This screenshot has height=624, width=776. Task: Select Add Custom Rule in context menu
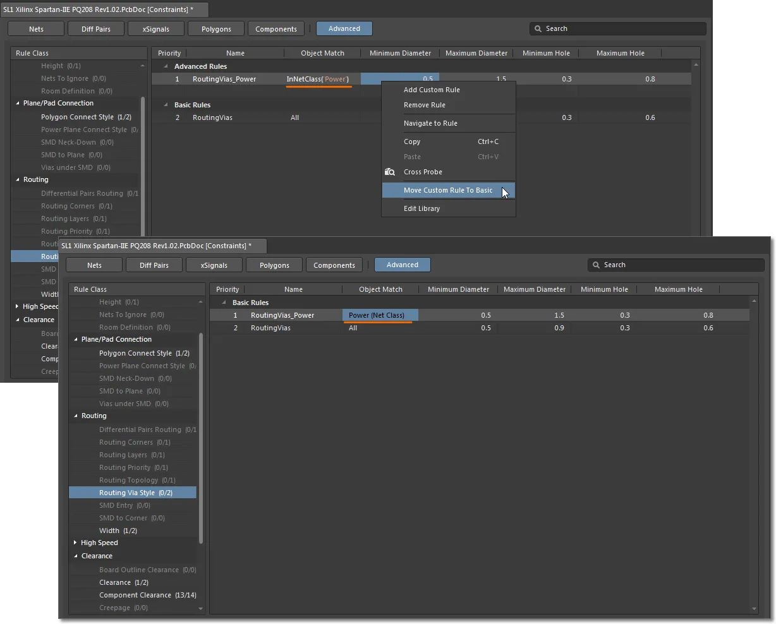(x=432, y=90)
